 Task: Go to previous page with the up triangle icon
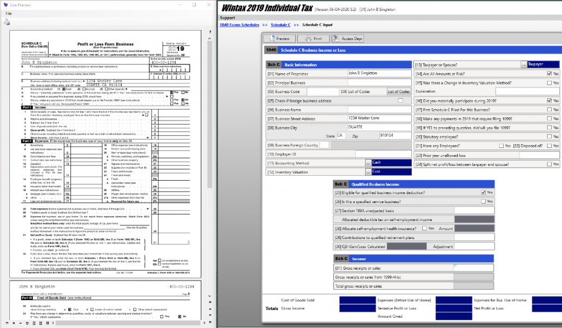(210, 309)
